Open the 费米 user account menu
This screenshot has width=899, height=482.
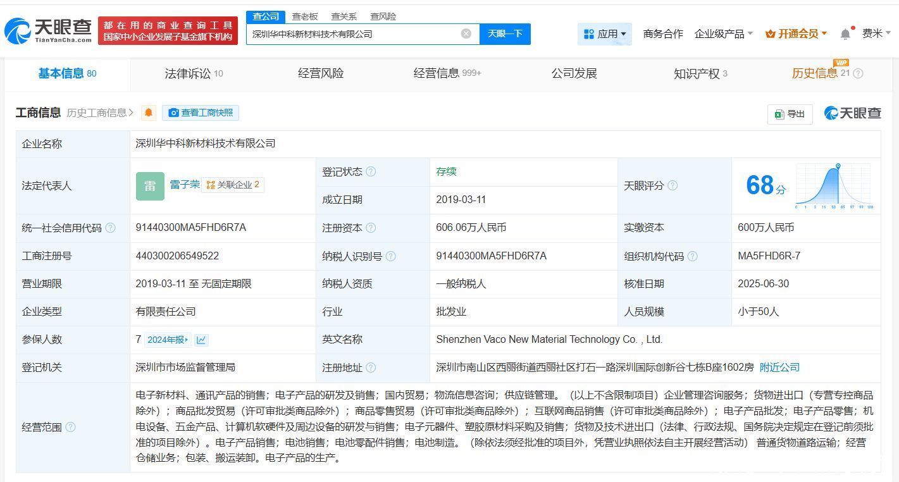(876, 34)
